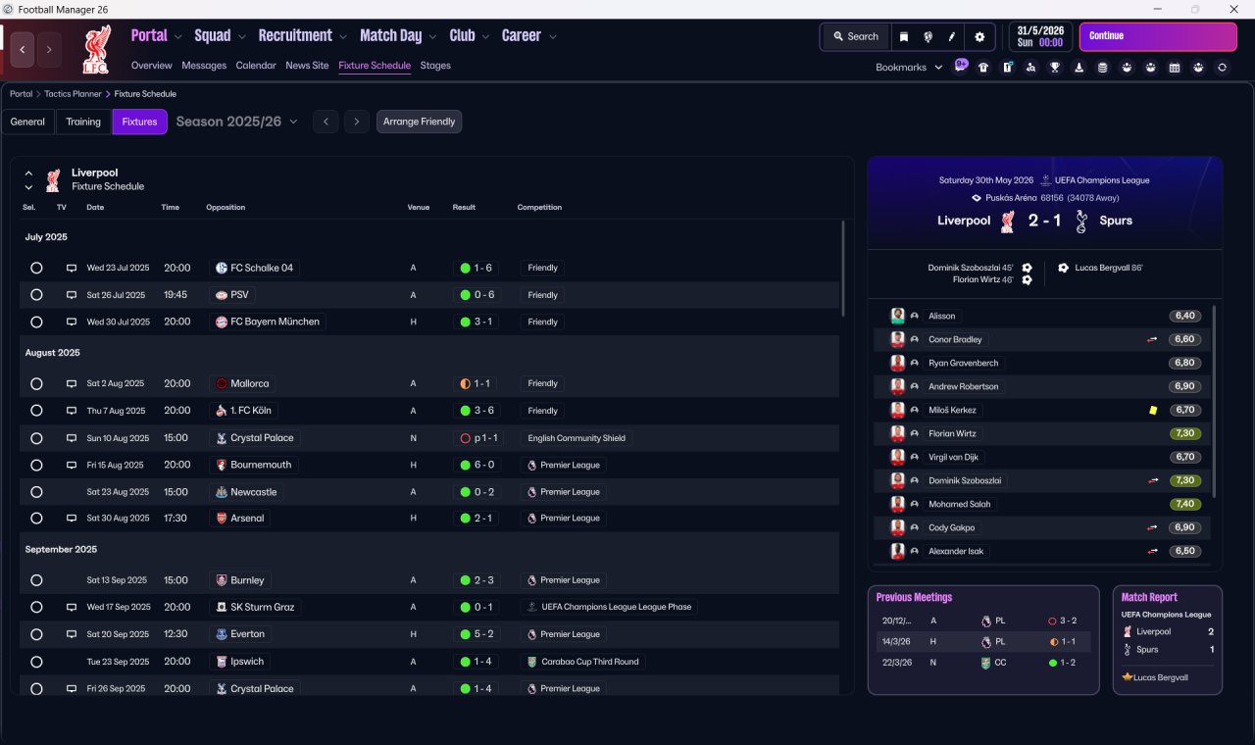The height and width of the screenshot is (745, 1255).
Task: Select the radio button for 1. FC Köln fixture
Action: [x=36, y=411]
